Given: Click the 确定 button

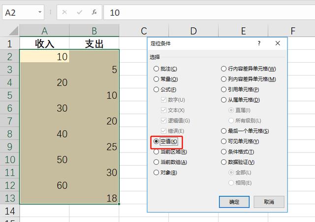Looking at the screenshot, I should (234, 202).
